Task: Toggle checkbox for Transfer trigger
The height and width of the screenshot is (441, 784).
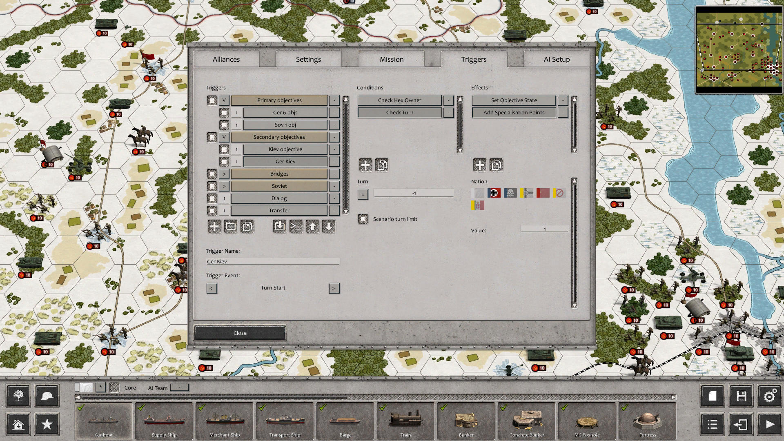Action: click(x=212, y=210)
